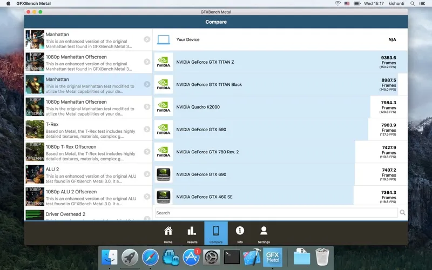
Task: Click the NVIDIA Quadro K2000 logo
Action: coord(164,107)
